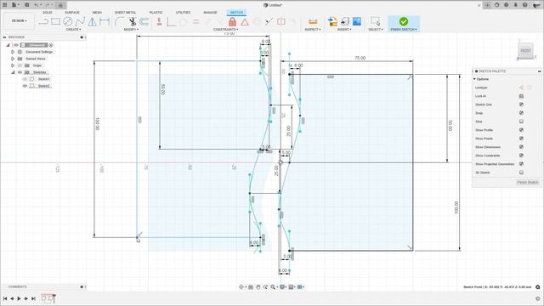The height and width of the screenshot is (306, 544).
Task: Apply the triangle Midpoint constraint
Action: point(245,22)
